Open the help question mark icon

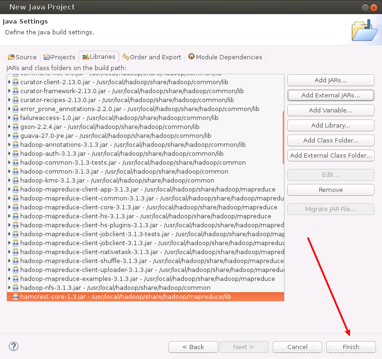[14, 346]
